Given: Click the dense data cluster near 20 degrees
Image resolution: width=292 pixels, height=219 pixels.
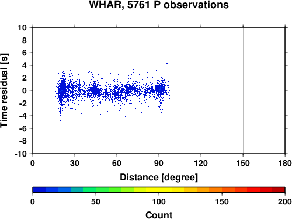Looking at the screenshot, I should coord(62,89).
